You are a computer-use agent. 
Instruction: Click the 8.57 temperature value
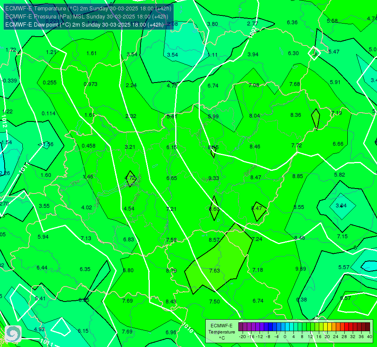pyautogui.click(x=214, y=240)
